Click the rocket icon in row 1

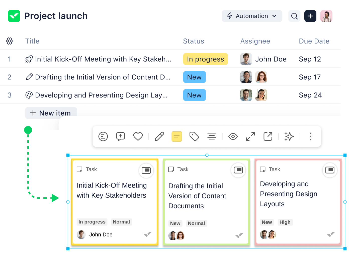point(29,59)
